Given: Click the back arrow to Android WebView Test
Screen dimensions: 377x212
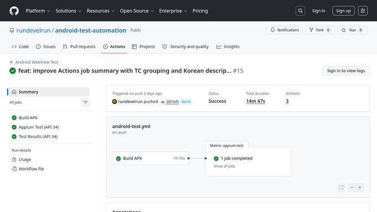Looking at the screenshot, I should pyautogui.click(x=11, y=62).
